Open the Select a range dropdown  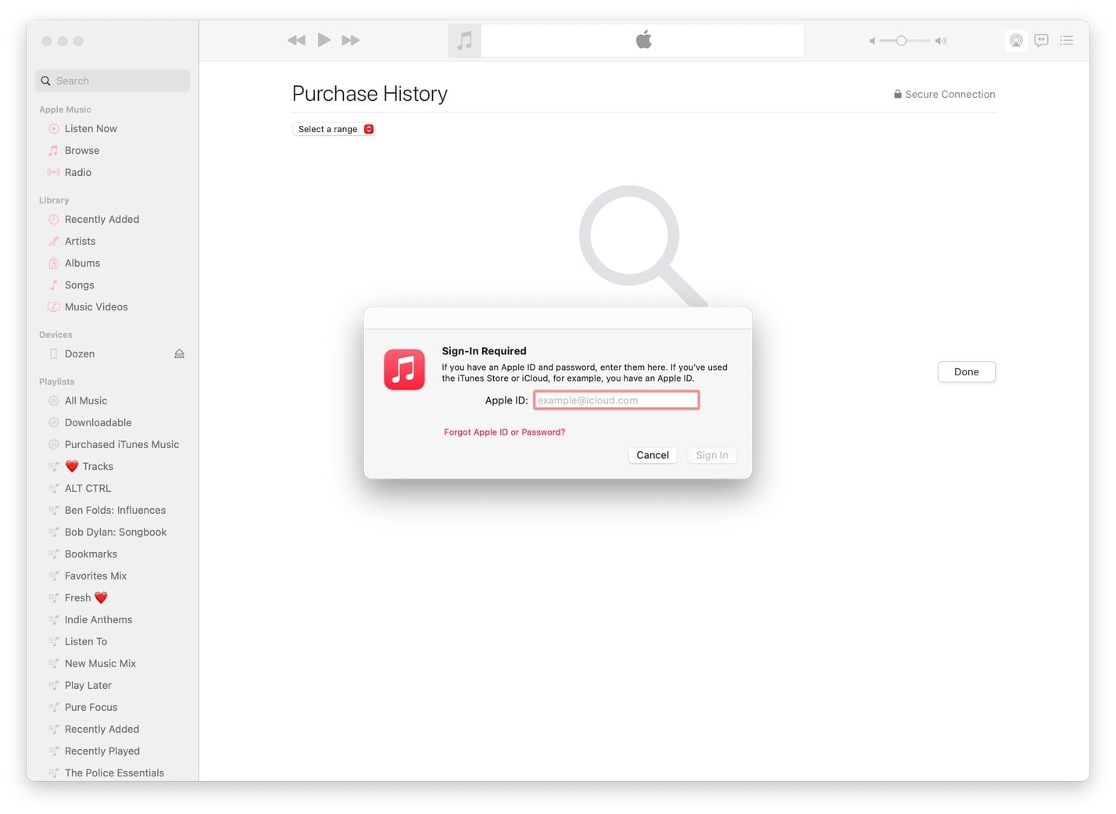coord(334,130)
